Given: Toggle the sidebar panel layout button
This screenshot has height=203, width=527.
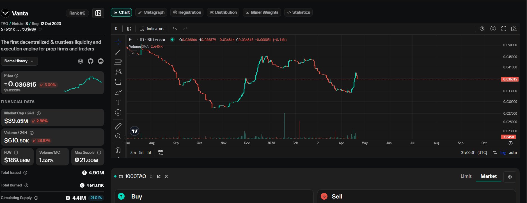Looking at the screenshot, I should coord(98,13).
